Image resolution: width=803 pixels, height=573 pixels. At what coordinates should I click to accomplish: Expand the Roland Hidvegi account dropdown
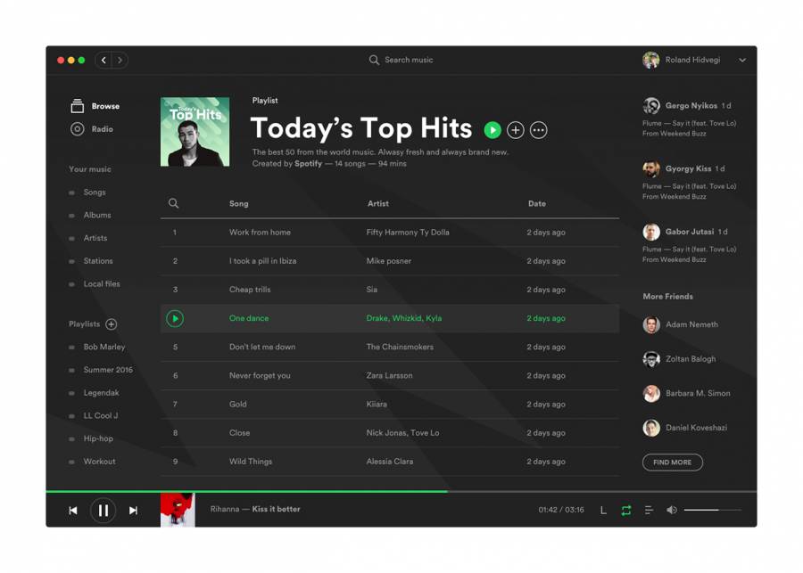tap(742, 61)
